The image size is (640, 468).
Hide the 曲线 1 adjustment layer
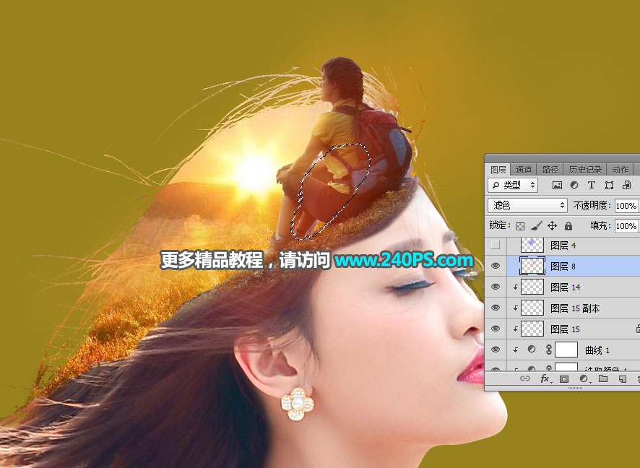click(495, 350)
